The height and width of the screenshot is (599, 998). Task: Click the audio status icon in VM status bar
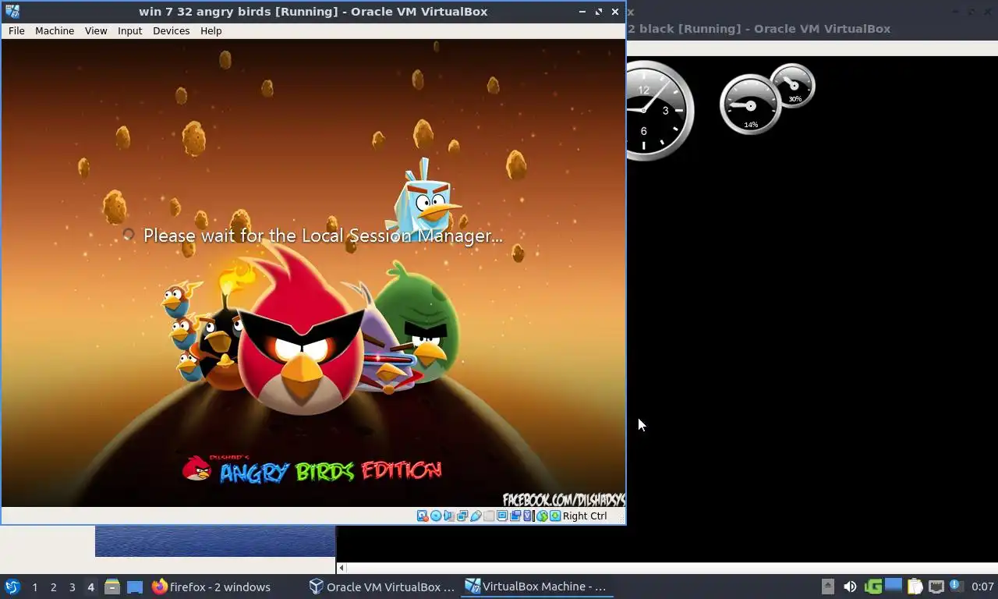click(x=449, y=516)
